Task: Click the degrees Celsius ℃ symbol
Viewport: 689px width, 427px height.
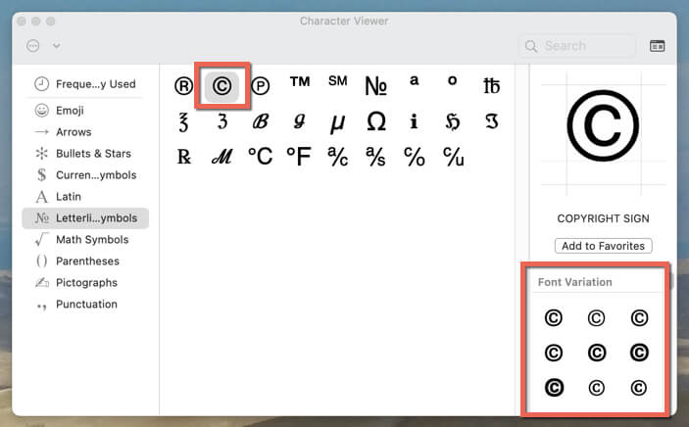Action: pyautogui.click(x=260, y=156)
